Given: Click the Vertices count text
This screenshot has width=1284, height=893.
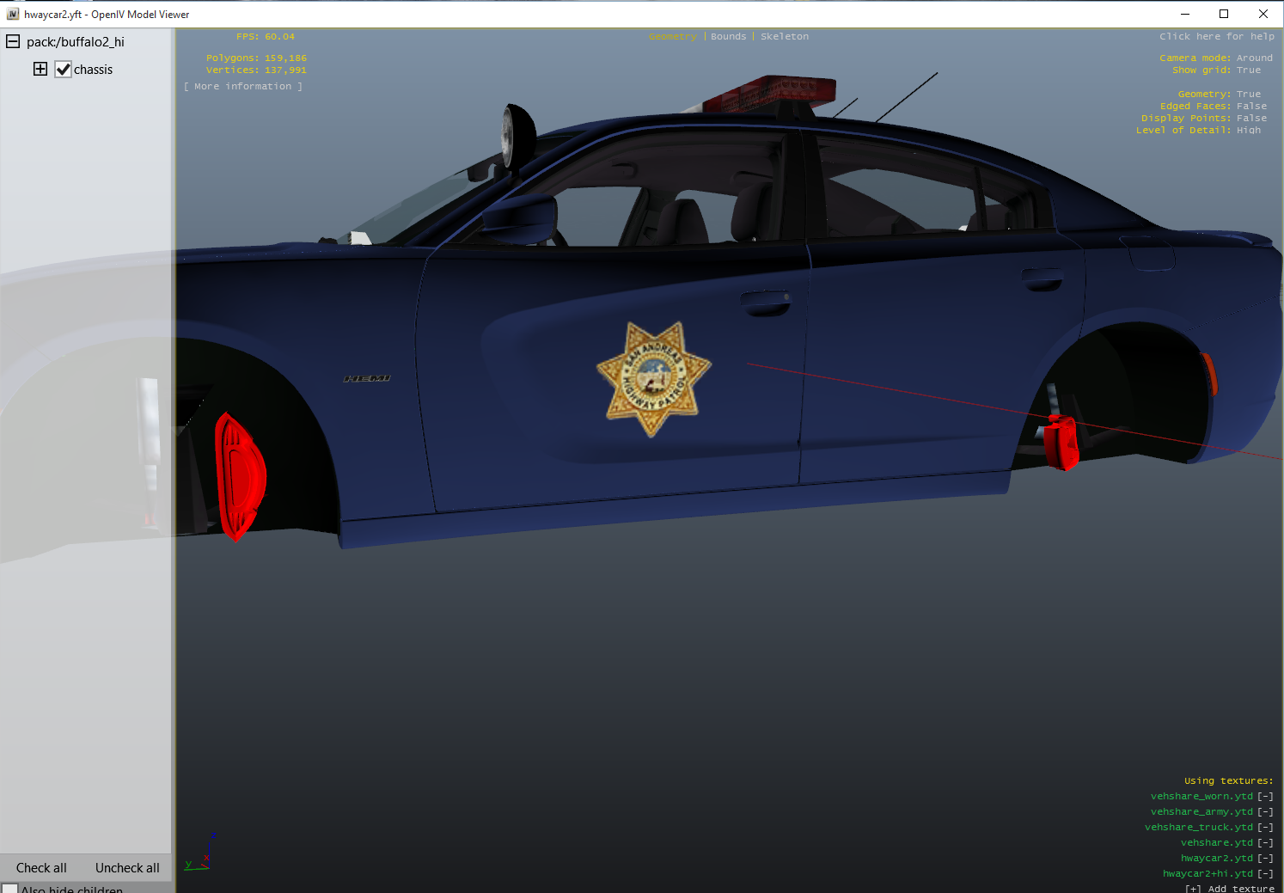Looking at the screenshot, I should [256, 70].
